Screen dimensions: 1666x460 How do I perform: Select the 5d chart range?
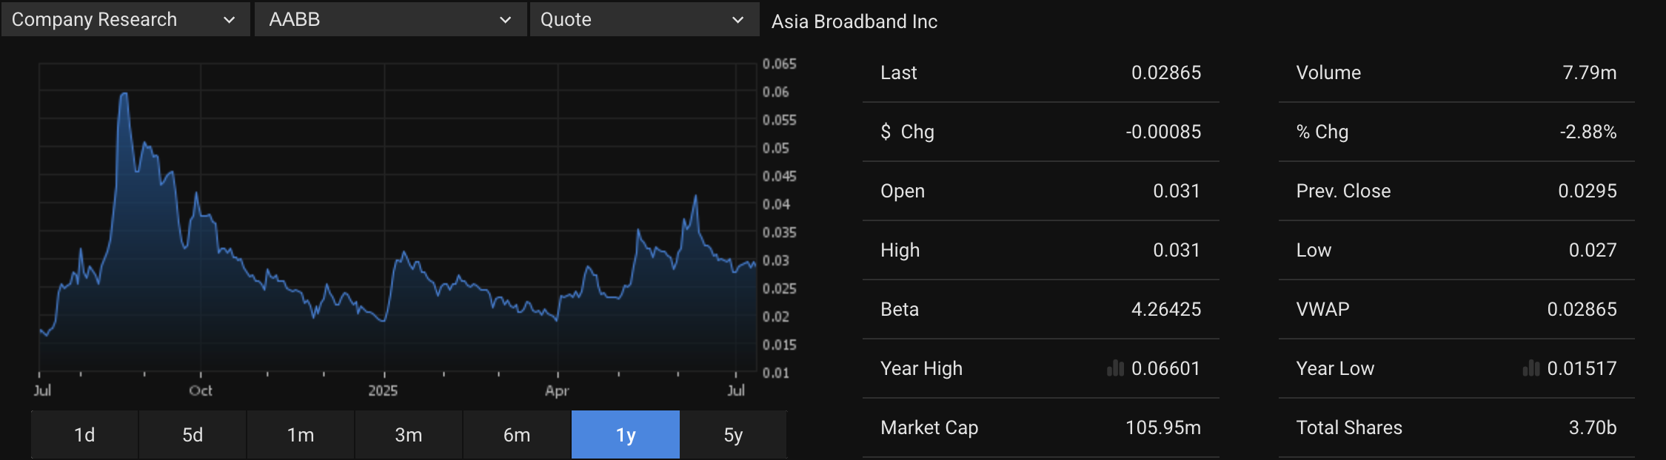pyautogui.click(x=193, y=435)
